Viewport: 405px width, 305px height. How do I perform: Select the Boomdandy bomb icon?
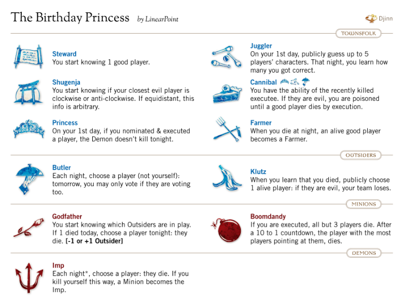tap(226, 230)
